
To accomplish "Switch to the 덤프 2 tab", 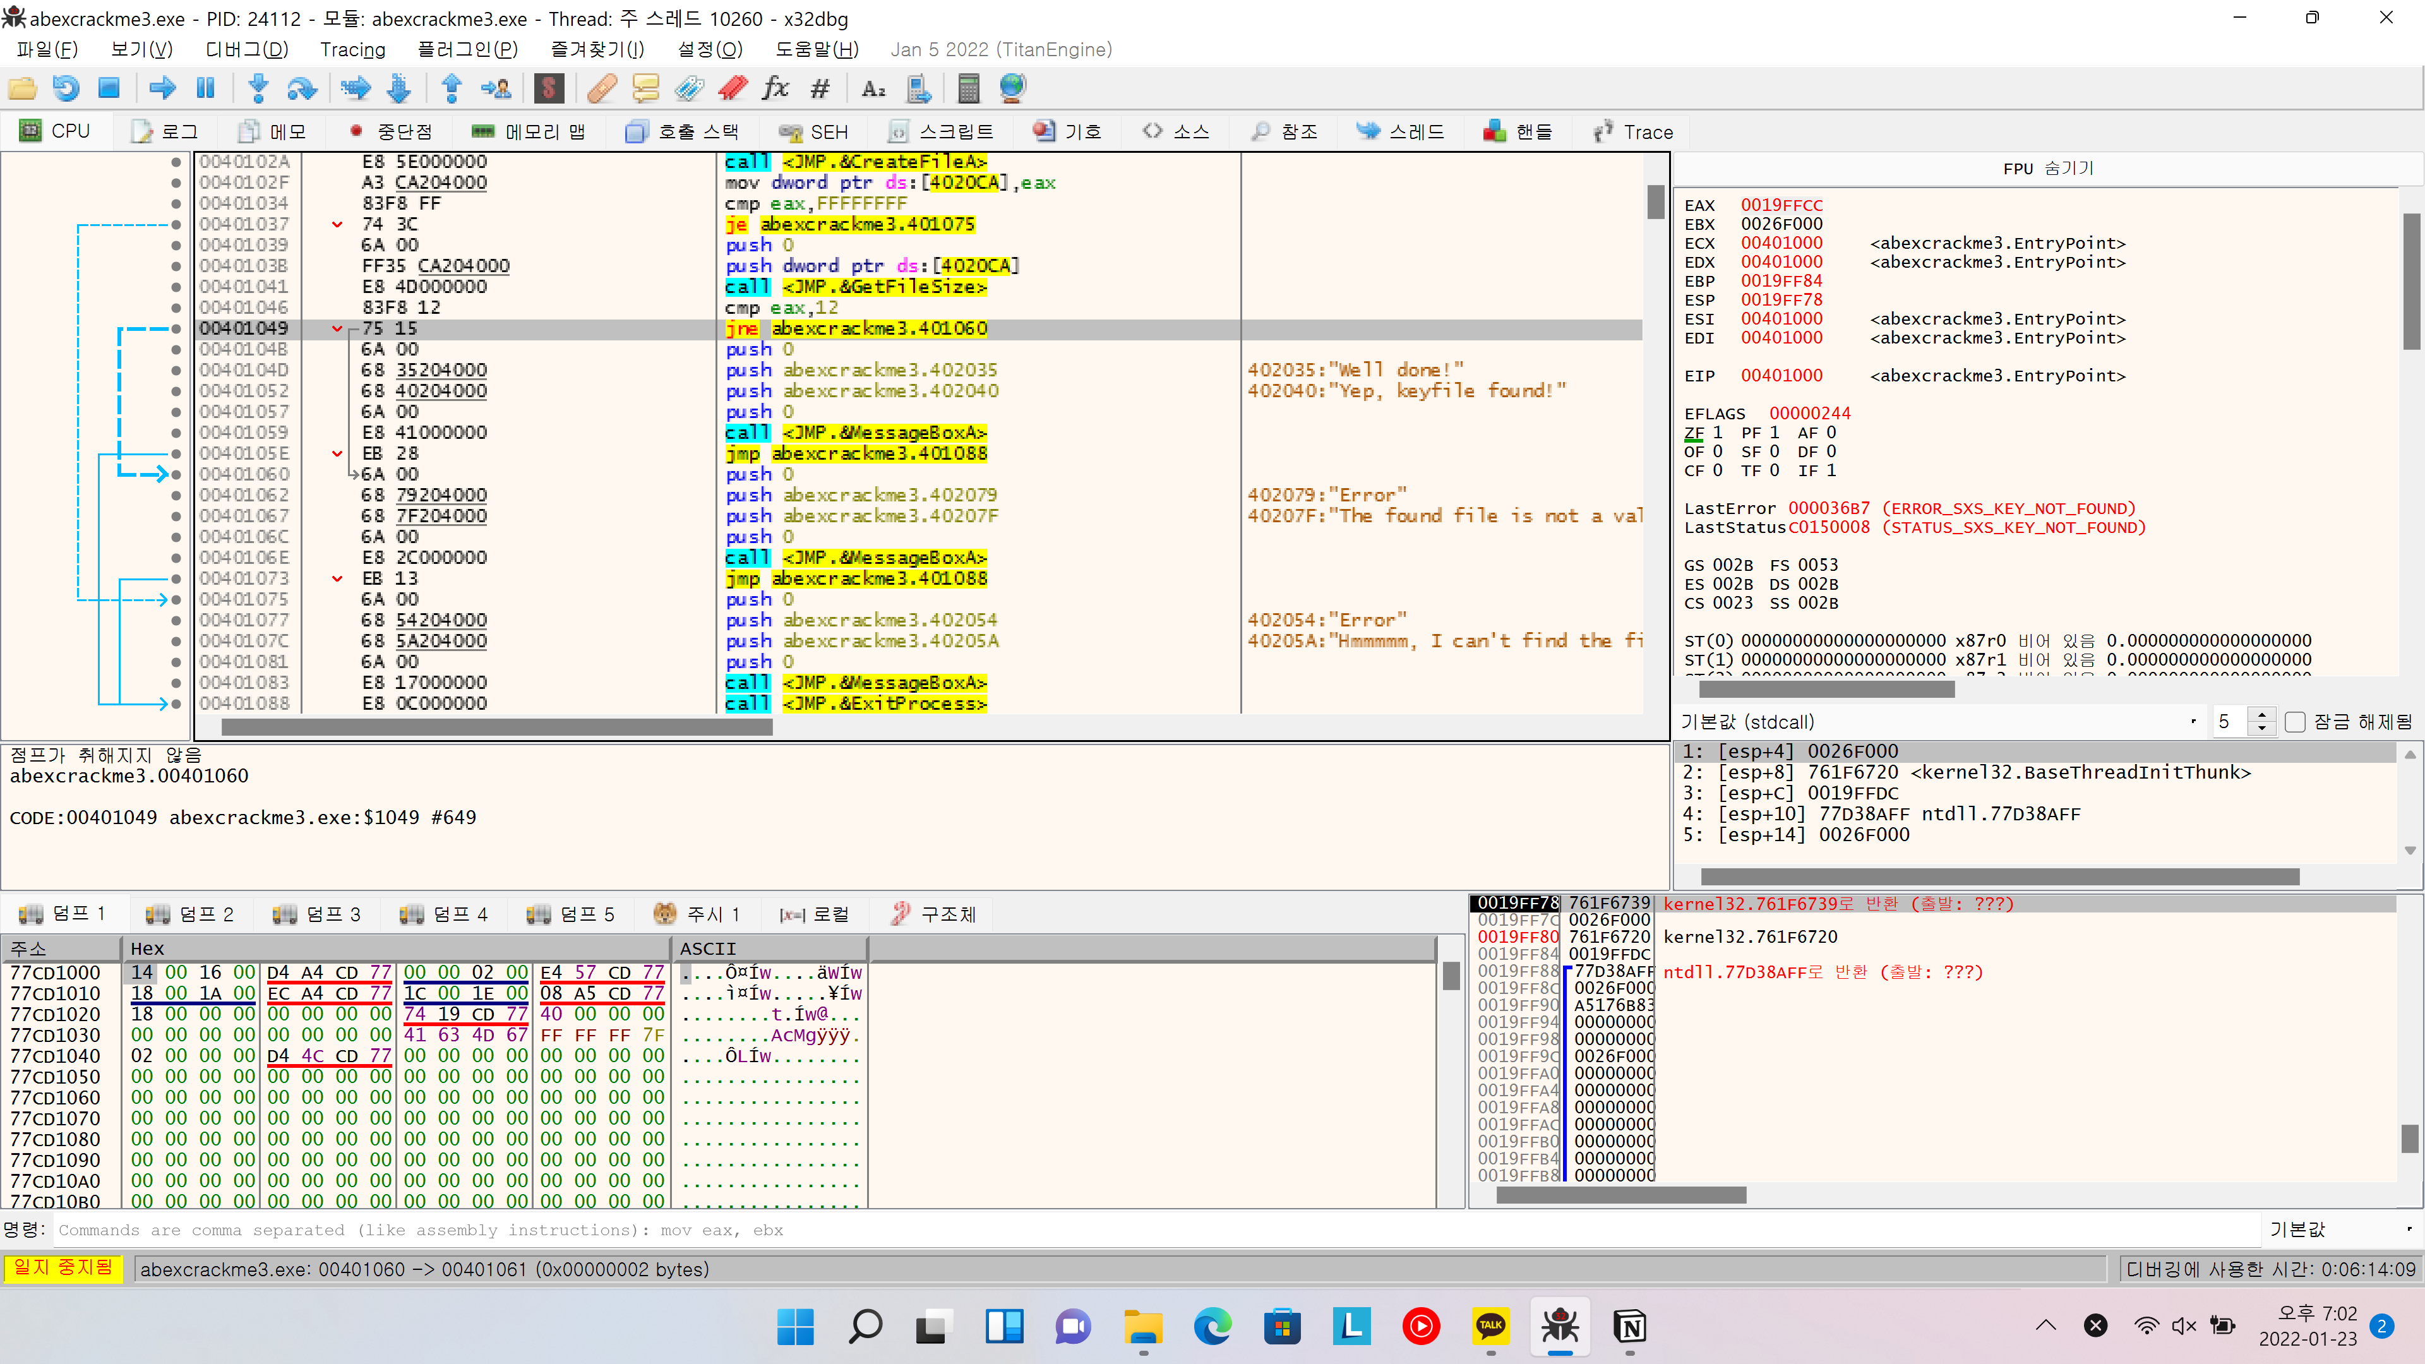I will [190, 914].
